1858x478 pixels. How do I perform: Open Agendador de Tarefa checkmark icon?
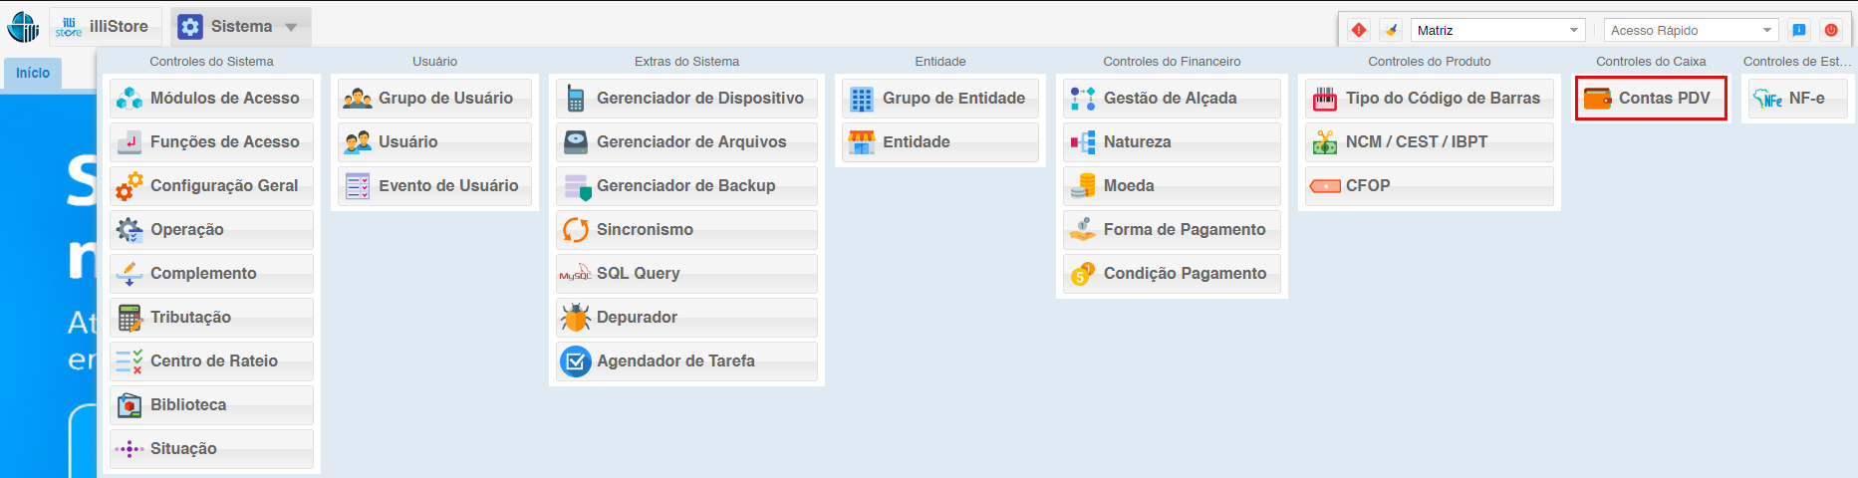click(575, 361)
